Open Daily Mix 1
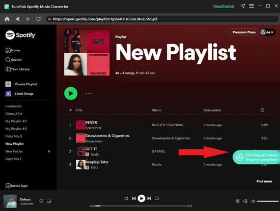Viewport: 280px width, 211px height. coord(13,159)
